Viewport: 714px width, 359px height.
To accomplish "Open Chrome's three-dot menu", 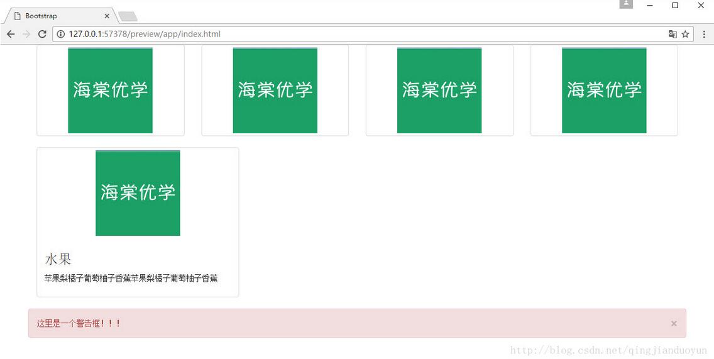I will coord(704,34).
